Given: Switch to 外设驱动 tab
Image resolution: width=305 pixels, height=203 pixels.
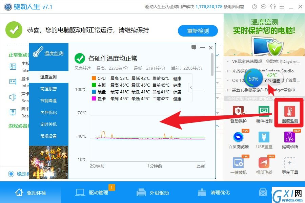Looking at the screenshot, I should [x=153, y=193].
